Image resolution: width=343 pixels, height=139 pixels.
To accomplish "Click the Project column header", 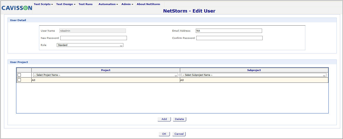I will coord(106,70).
